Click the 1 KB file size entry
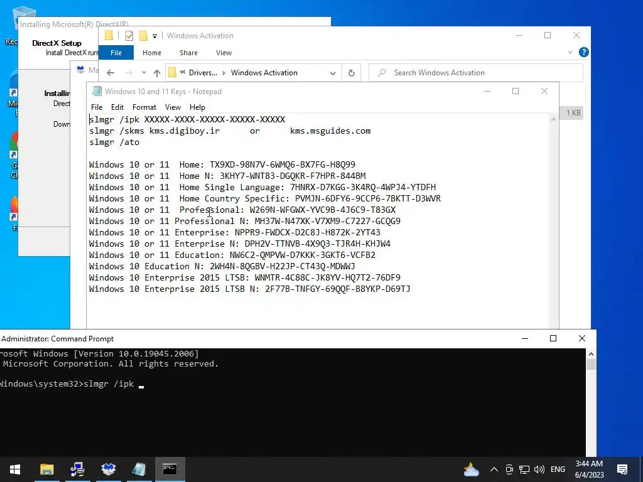 click(573, 113)
